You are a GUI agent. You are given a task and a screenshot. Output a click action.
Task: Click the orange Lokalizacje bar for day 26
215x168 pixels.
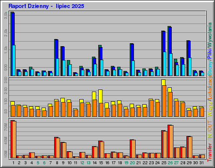(170, 104)
